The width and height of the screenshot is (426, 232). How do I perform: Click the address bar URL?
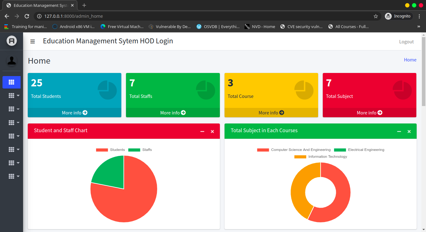(x=74, y=16)
